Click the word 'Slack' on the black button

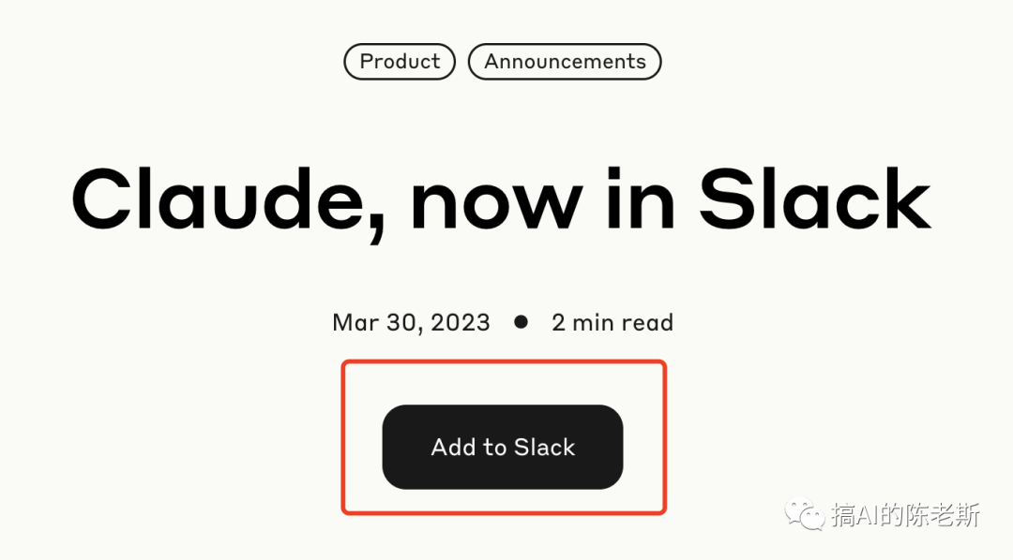coord(544,447)
